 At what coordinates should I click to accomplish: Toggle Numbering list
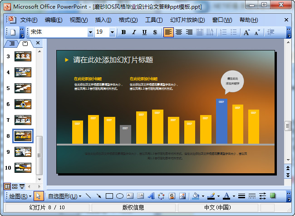(223, 32)
